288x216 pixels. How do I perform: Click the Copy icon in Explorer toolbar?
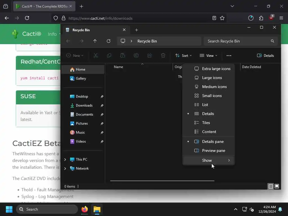109,55
